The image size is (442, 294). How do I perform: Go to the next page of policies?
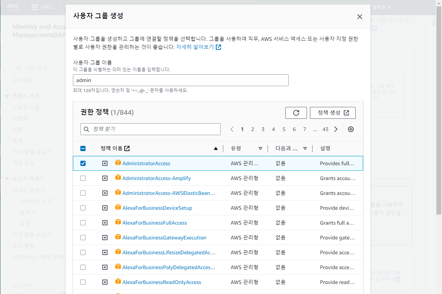coord(336,129)
